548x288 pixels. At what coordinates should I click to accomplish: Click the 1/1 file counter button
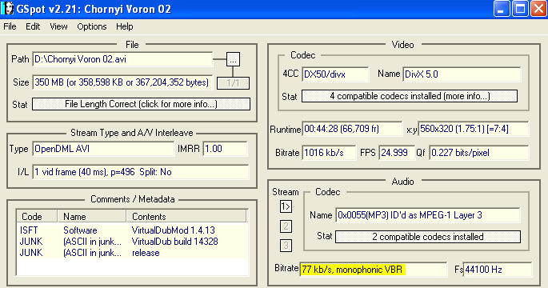coord(233,83)
